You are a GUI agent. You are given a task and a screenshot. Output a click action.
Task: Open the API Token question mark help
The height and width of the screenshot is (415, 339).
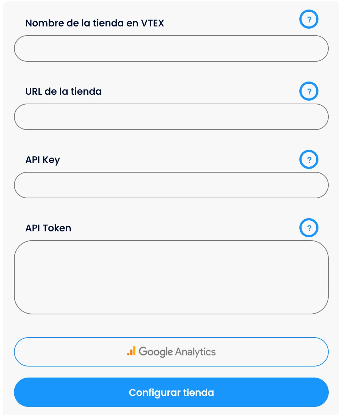pyautogui.click(x=309, y=228)
